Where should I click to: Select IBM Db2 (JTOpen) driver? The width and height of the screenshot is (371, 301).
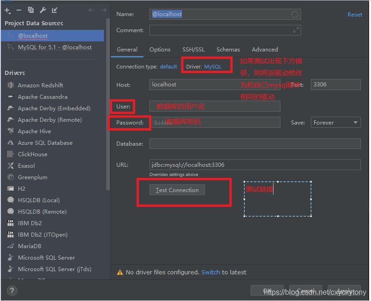pyautogui.click(x=43, y=234)
